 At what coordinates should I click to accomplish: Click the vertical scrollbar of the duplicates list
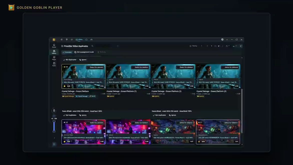tap(242, 111)
